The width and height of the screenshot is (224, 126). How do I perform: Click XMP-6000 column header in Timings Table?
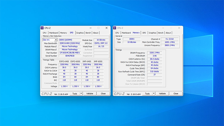coord(98,61)
